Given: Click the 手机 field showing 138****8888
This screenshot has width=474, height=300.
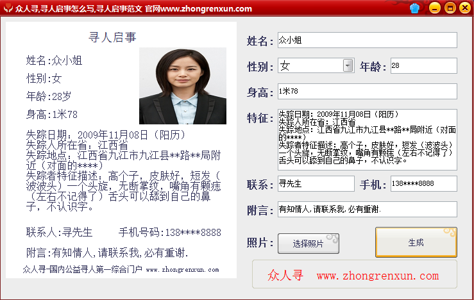Looking at the screenshot, I should click(423, 184).
